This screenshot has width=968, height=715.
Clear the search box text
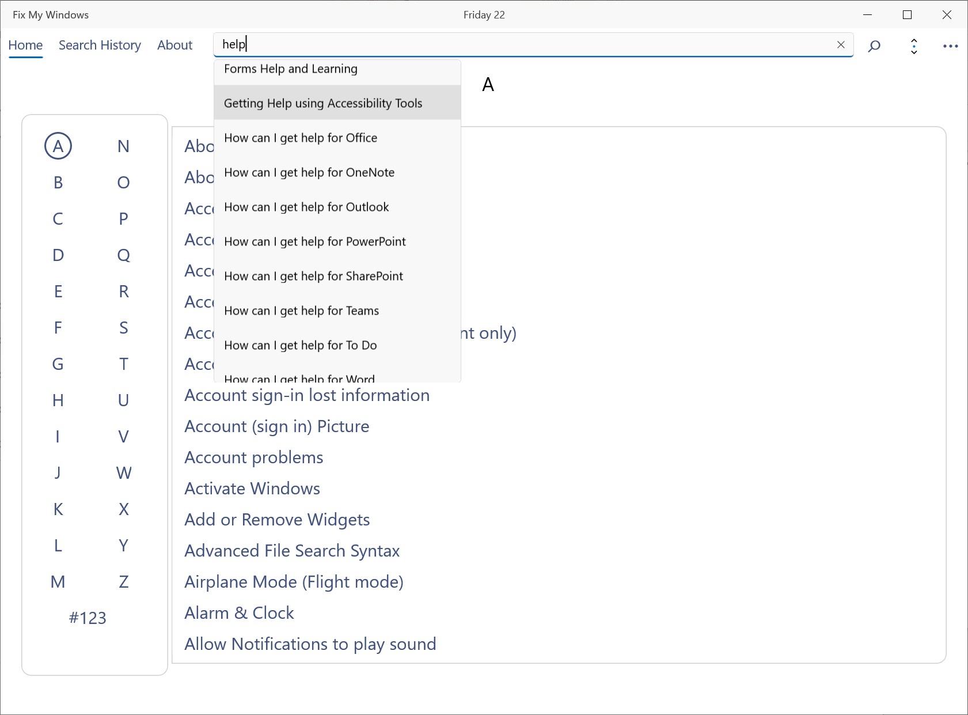(841, 45)
